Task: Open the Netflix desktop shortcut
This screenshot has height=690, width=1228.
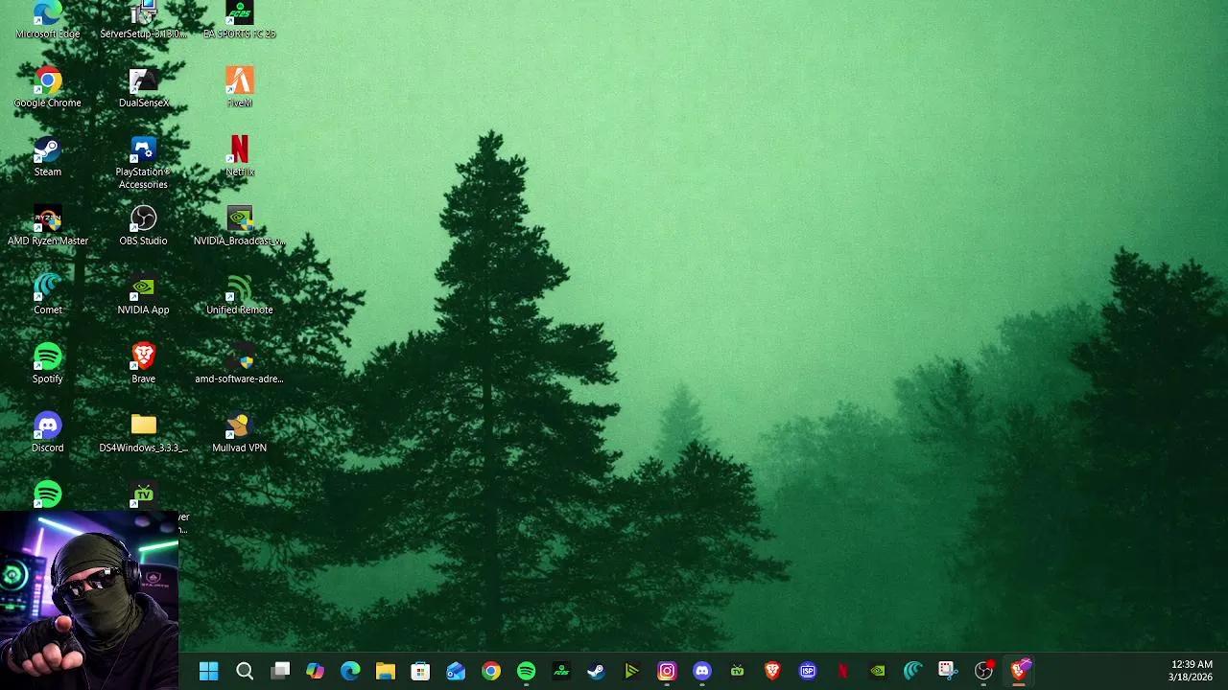Action: click(x=240, y=156)
